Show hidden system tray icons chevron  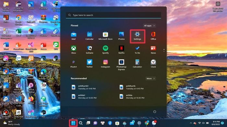pyautogui.click(x=191, y=123)
